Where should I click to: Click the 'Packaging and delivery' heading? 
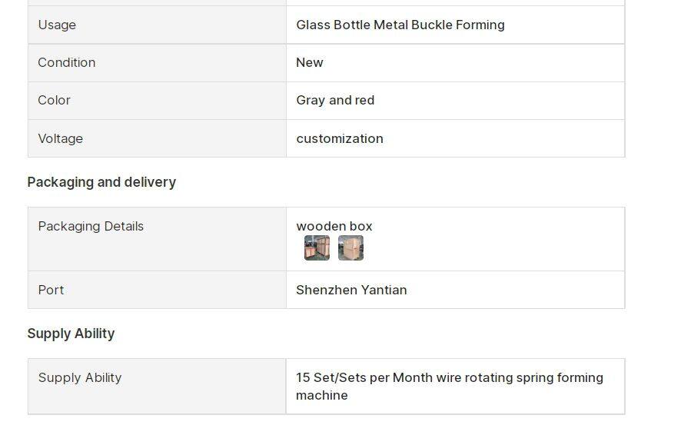coord(101,182)
